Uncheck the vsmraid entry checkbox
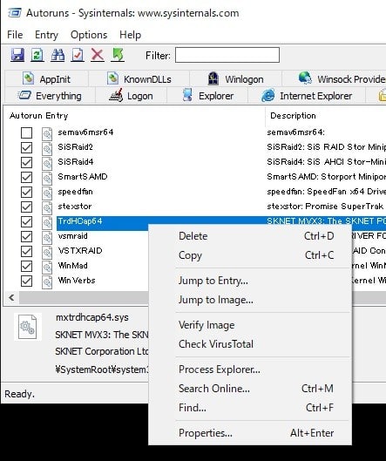 coord(26,236)
